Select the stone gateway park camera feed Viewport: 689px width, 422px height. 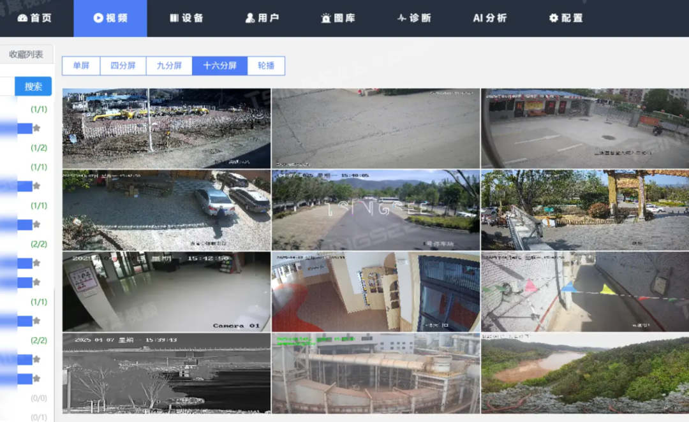pos(585,210)
